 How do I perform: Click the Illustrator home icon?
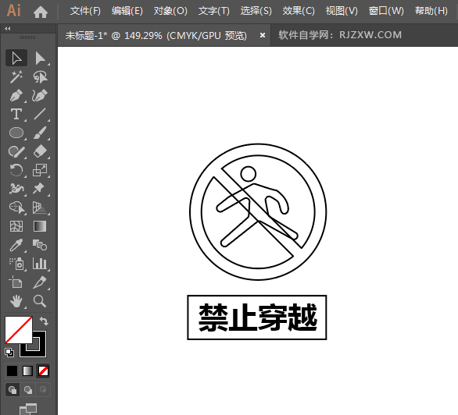click(41, 12)
